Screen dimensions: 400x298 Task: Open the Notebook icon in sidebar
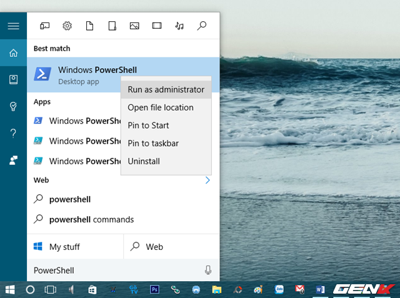(13, 79)
